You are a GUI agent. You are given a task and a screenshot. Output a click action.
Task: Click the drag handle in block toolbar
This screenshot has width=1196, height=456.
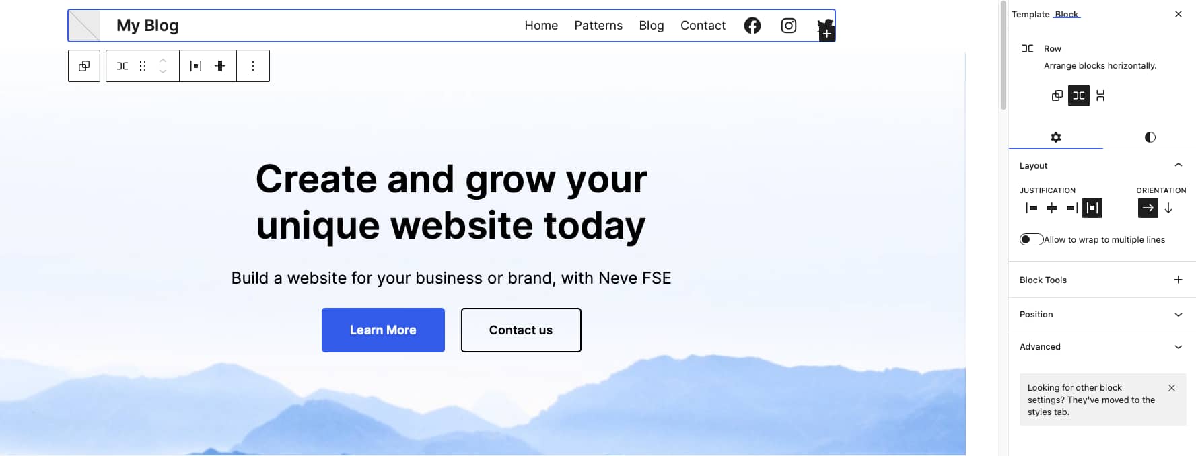tap(143, 66)
